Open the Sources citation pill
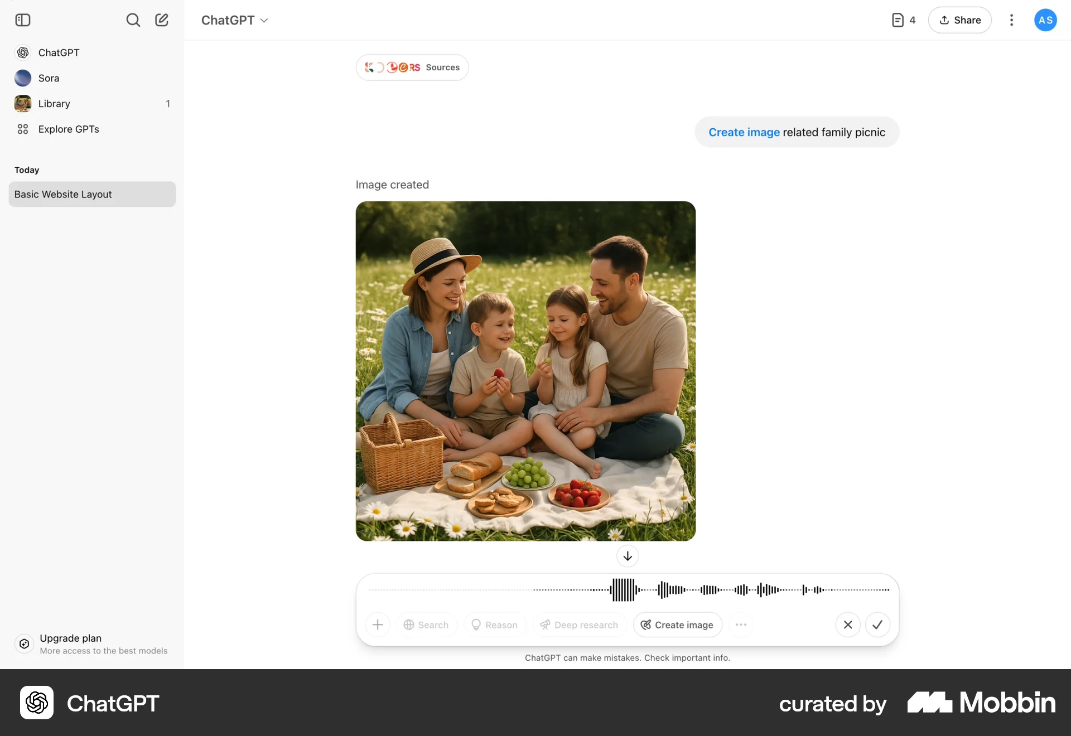The image size is (1071, 736). 412,67
